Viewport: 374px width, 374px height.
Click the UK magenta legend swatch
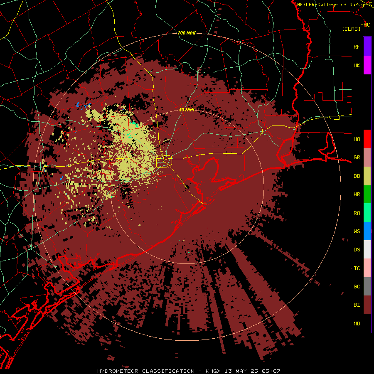(367, 65)
